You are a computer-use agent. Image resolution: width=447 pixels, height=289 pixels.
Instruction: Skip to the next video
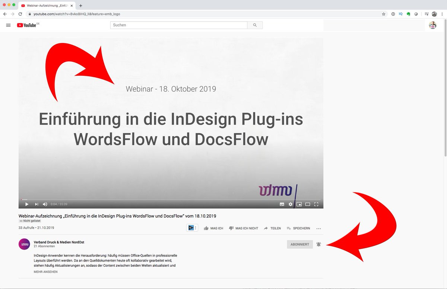[x=37, y=204]
